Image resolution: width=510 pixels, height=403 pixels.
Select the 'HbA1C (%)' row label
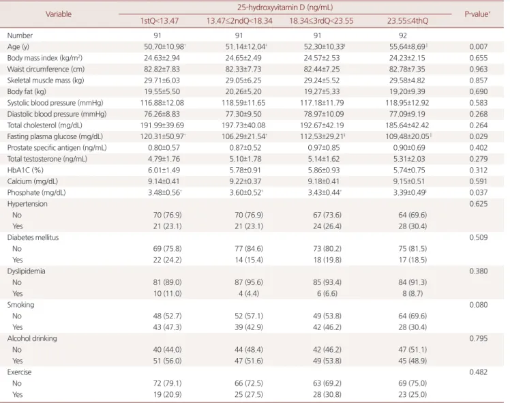(x=25, y=170)
